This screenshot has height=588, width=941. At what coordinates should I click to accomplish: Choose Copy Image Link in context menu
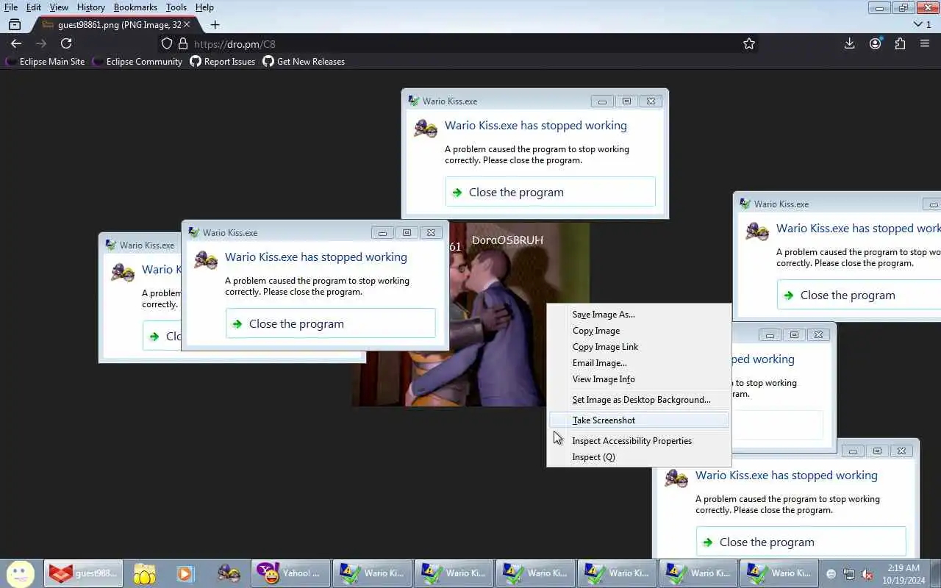point(639,347)
